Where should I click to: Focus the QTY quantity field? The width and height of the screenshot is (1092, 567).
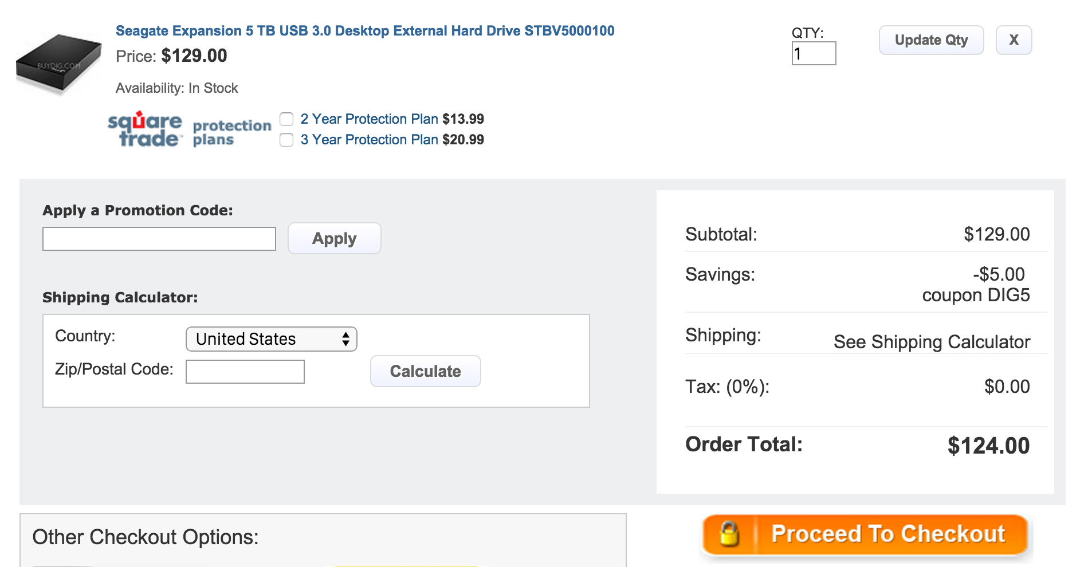click(814, 53)
